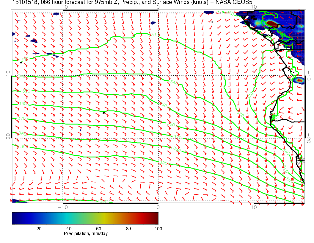Click the 370 contour label at the left edge

coord(22,119)
